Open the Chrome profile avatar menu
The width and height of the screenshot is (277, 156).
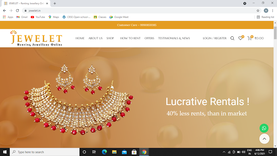coord(266,10)
